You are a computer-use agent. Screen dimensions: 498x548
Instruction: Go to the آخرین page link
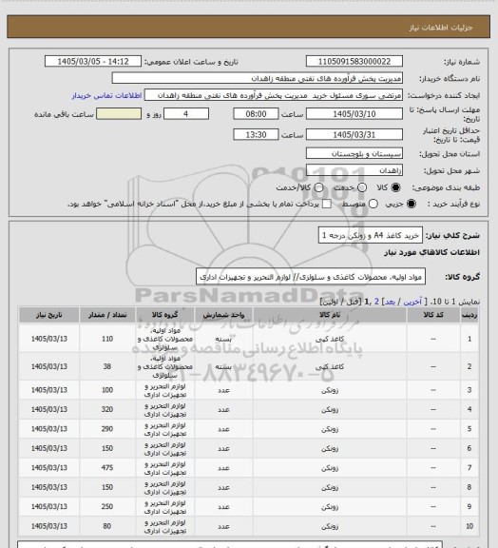(412, 302)
